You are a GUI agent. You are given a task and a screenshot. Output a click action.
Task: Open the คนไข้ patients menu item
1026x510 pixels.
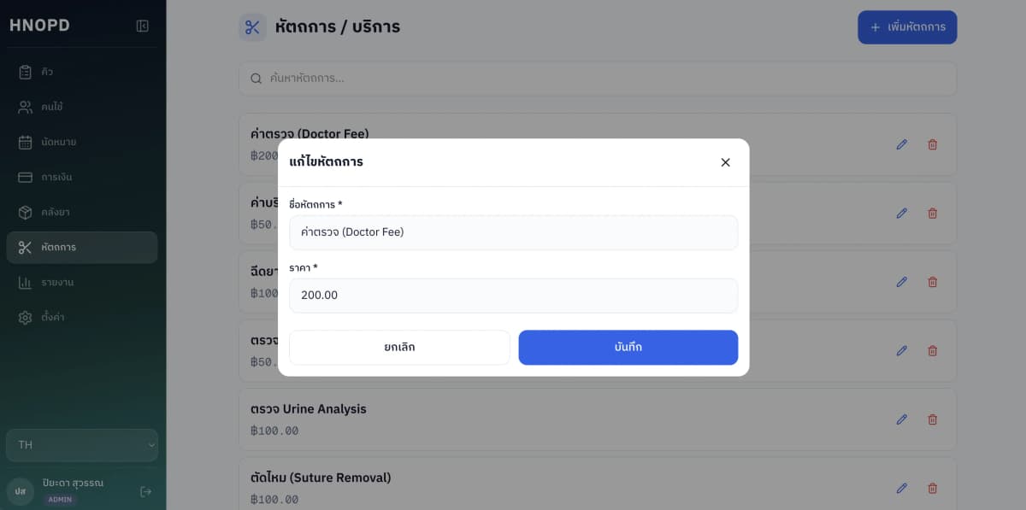(x=51, y=107)
